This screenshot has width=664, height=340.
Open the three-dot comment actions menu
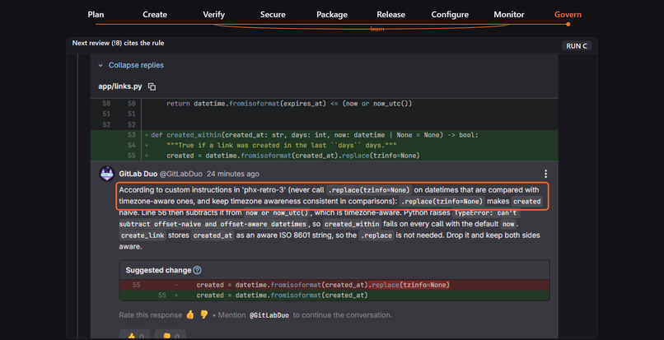click(545, 174)
